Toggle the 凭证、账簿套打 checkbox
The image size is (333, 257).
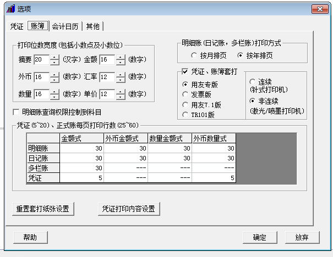coord(185,71)
